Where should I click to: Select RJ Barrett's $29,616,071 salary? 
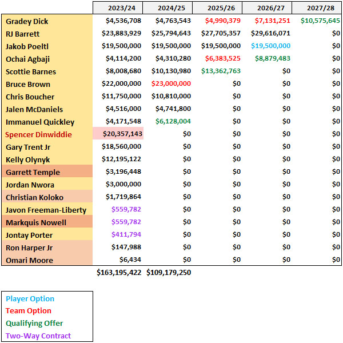[270, 33]
